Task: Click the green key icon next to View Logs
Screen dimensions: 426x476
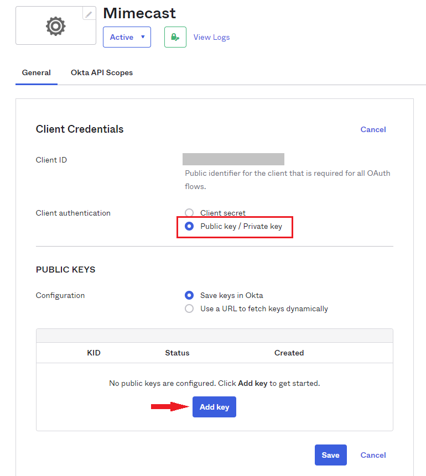Action: pos(175,36)
